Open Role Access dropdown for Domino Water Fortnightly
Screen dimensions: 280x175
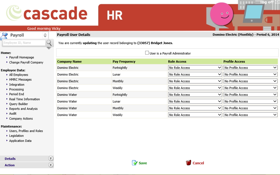pos(195,95)
